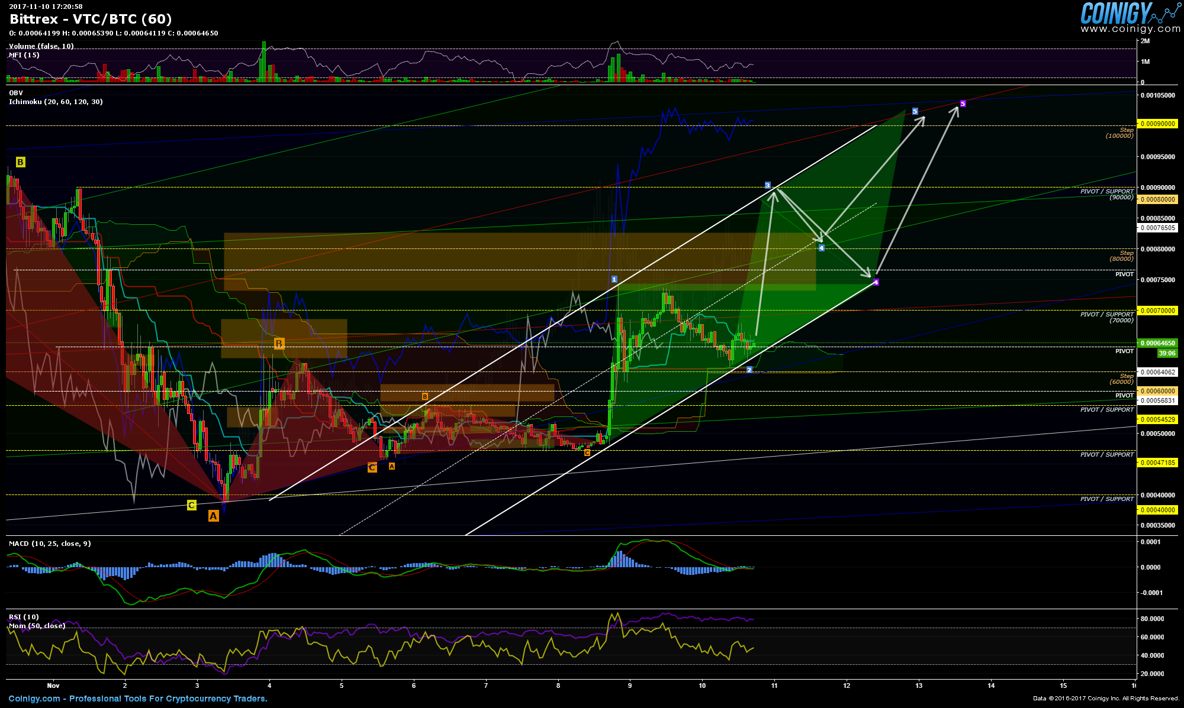Open the Coinigy.com footer tagline link

(x=138, y=699)
